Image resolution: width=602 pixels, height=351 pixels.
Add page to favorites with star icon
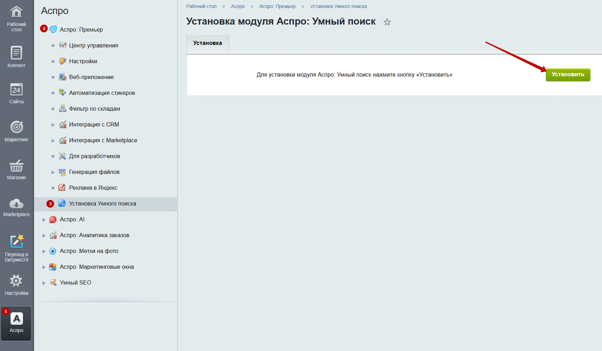coord(387,22)
